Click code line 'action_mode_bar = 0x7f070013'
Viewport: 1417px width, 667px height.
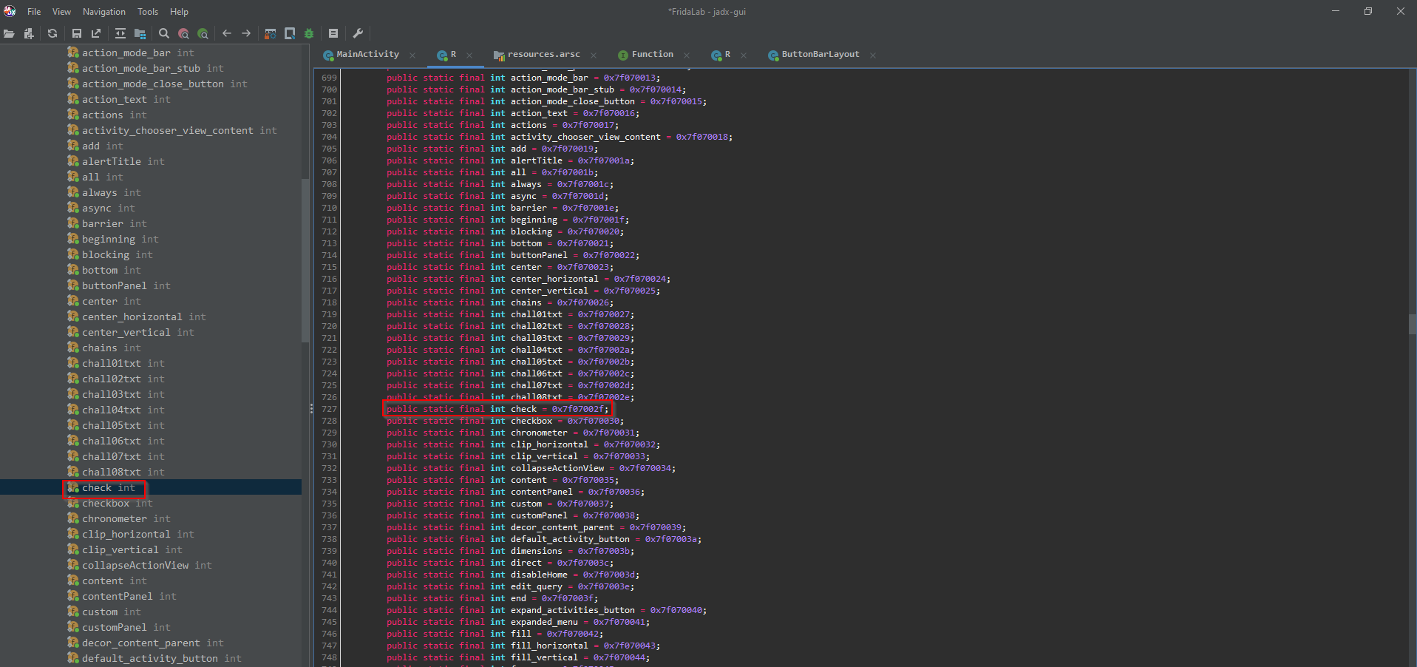click(523, 78)
